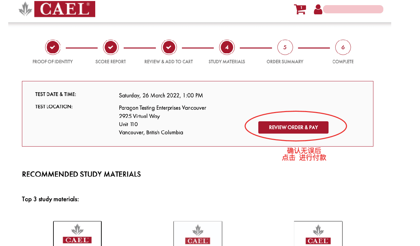Screen dimensions: 420x246
Task: Select the step 6 circle
Action: [343, 47]
